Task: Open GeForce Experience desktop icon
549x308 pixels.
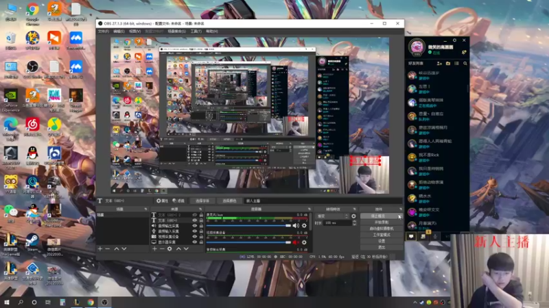Action: pyautogui.click(x=11, y=101)
